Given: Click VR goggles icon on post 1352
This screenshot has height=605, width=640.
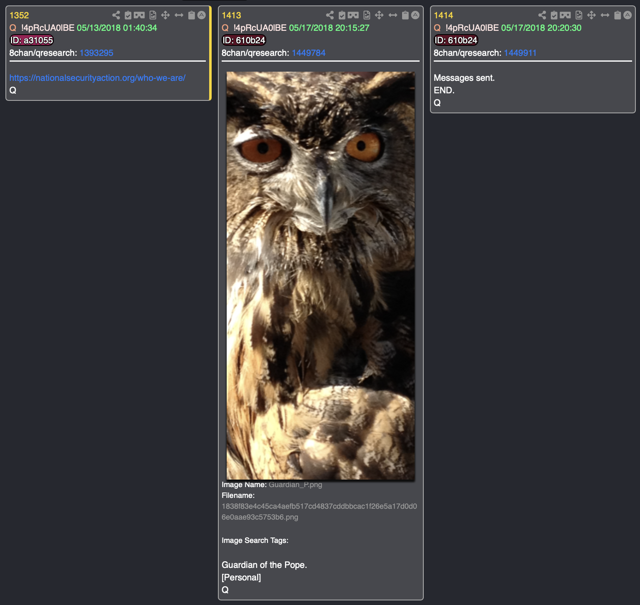Looking at the screenshot, I should coord(139,15).
